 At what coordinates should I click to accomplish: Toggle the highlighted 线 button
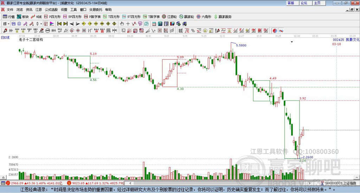tap(147, 24)
